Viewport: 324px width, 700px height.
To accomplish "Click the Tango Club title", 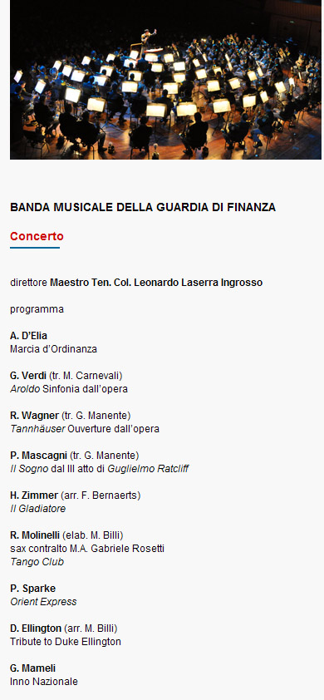I will coord(37,562).
